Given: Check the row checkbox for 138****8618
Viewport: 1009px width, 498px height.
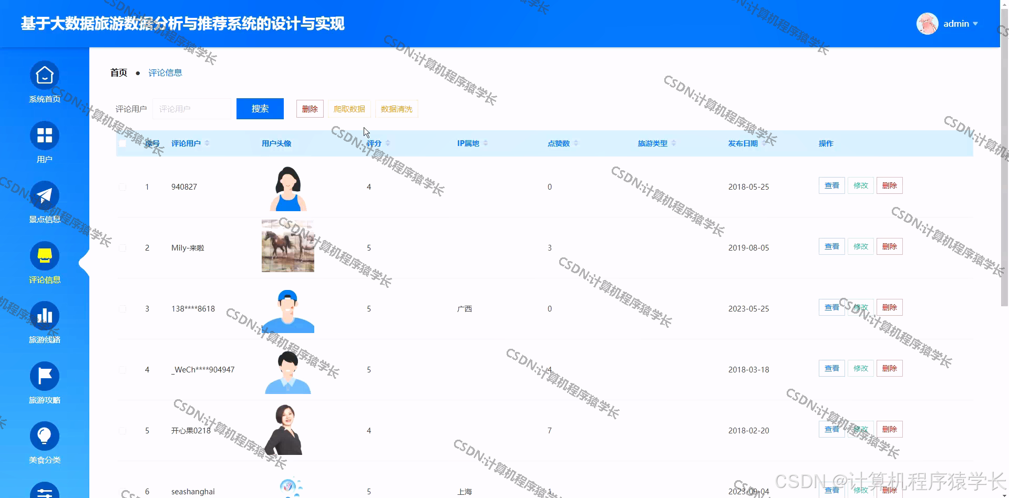Looking at the screenshot, I should 122,309.
